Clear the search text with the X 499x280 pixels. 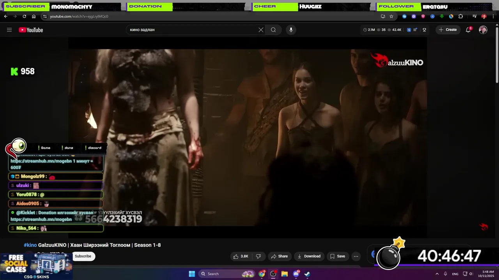click(261, 30)
